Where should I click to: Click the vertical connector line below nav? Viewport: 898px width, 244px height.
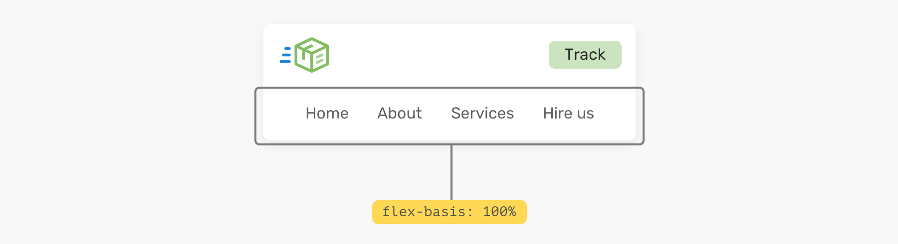(x=451, y=172)
